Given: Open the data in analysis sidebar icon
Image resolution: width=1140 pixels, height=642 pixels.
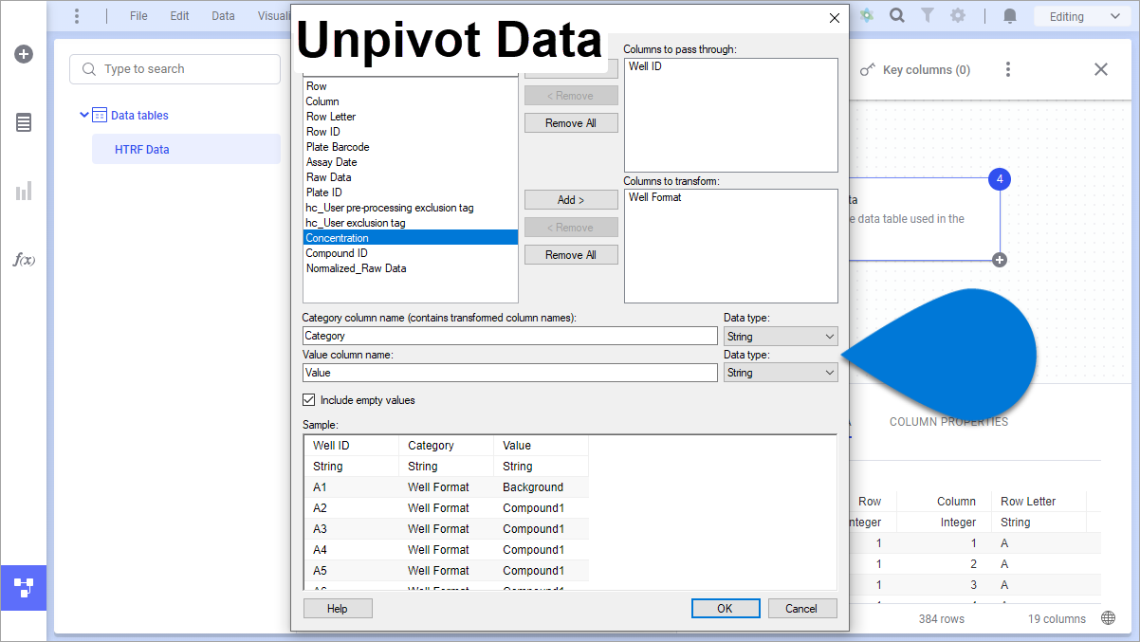Looking at the screenshot, I should 24,122.
